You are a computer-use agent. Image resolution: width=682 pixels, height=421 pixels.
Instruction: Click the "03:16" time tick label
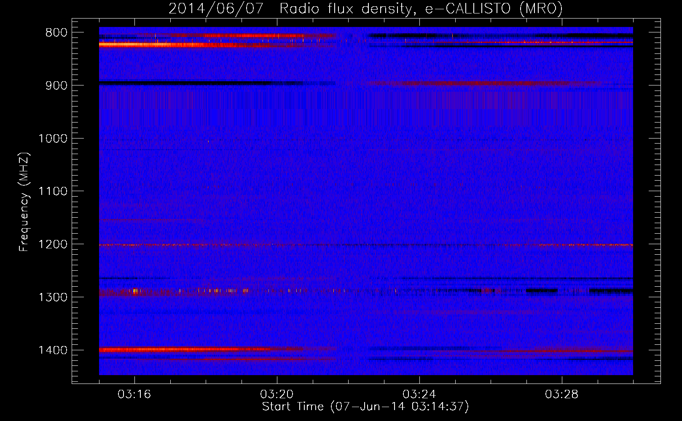pyautogui.click(x=134, y=394)
